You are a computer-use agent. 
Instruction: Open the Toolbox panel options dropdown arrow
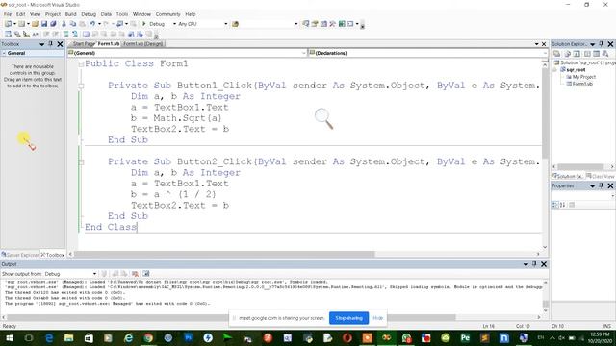(42, 44)
